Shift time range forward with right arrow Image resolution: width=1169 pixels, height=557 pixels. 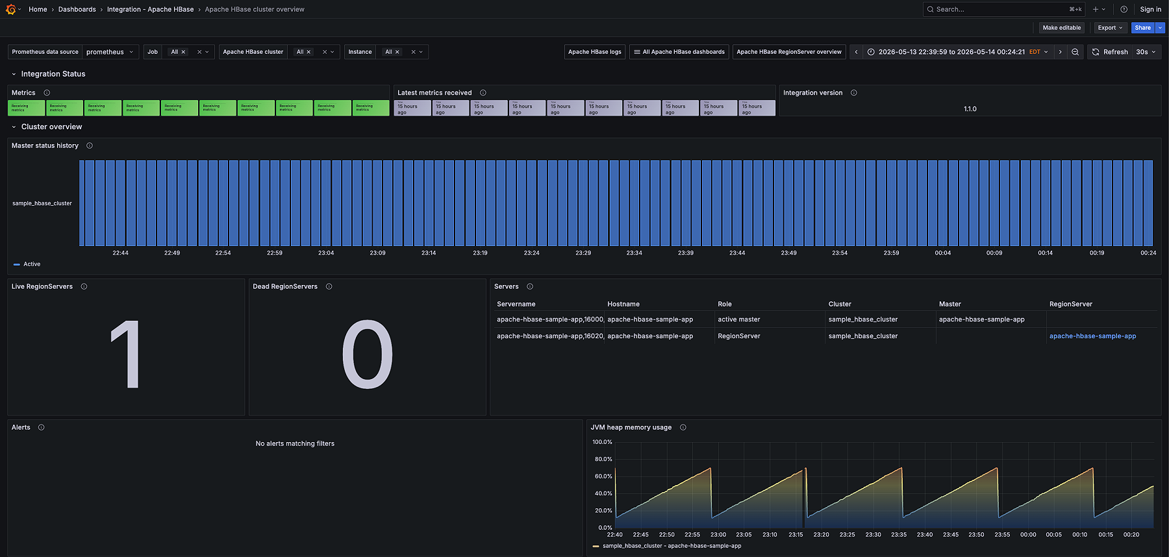click(1061, 52)
